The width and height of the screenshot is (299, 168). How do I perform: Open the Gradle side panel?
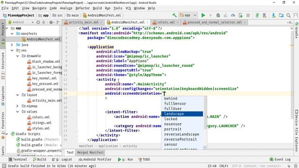[297, 30]
